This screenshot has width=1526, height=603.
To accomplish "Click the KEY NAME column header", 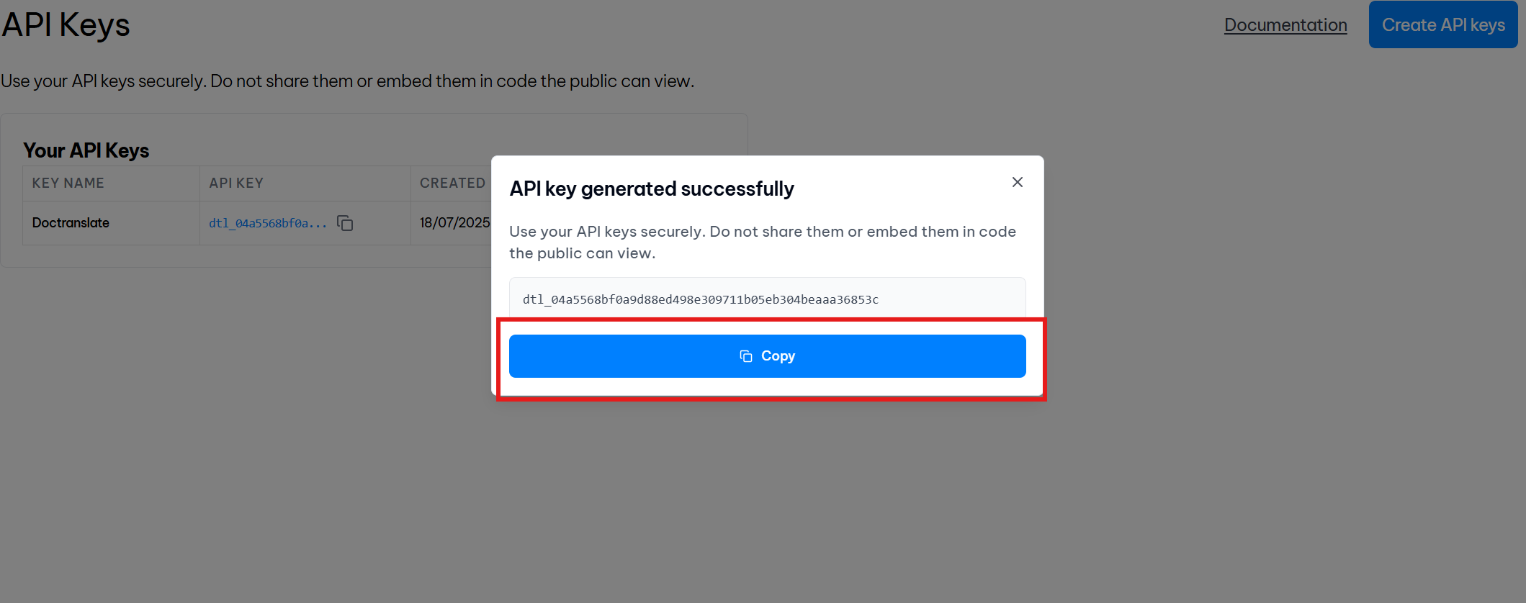I will click(x=68, y=183).
